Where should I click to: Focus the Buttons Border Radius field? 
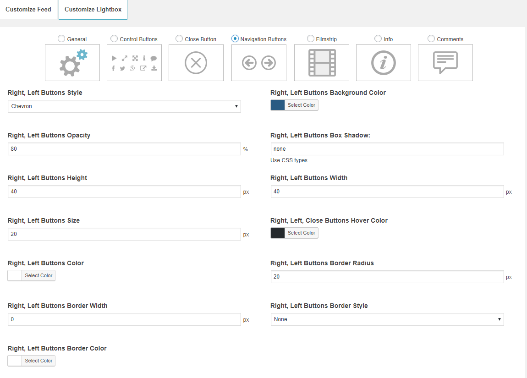(387, 277)
